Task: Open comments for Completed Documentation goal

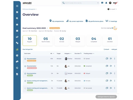Action: [x=107, y=66]
